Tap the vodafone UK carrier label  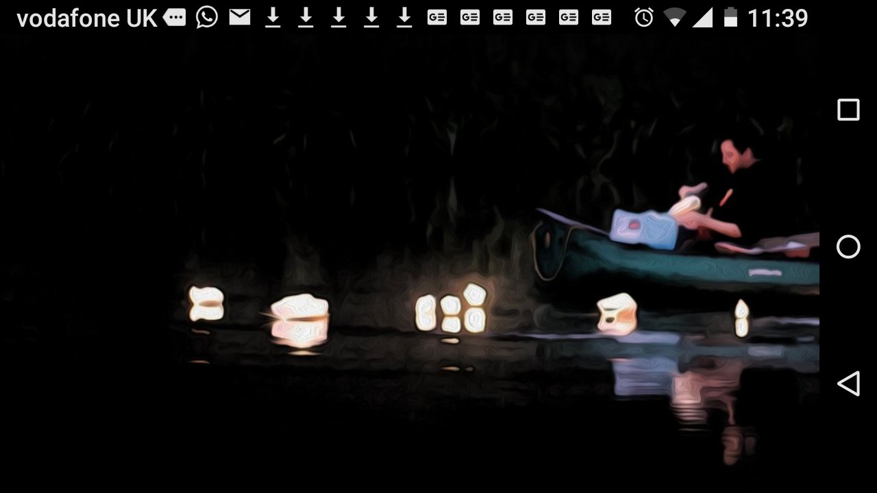tap(87, 18)
